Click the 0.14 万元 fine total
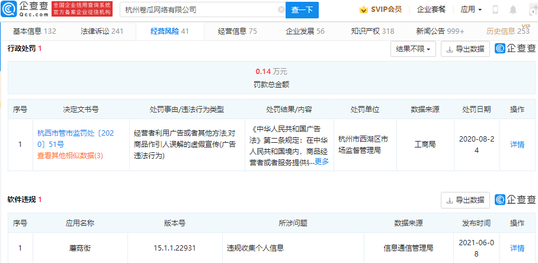The width and height of the screenshot is (538, 263). [x=271, y=72]
